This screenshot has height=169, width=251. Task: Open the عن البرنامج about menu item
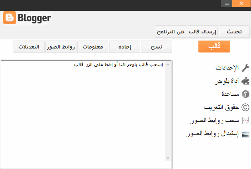(x=171, y=32)
